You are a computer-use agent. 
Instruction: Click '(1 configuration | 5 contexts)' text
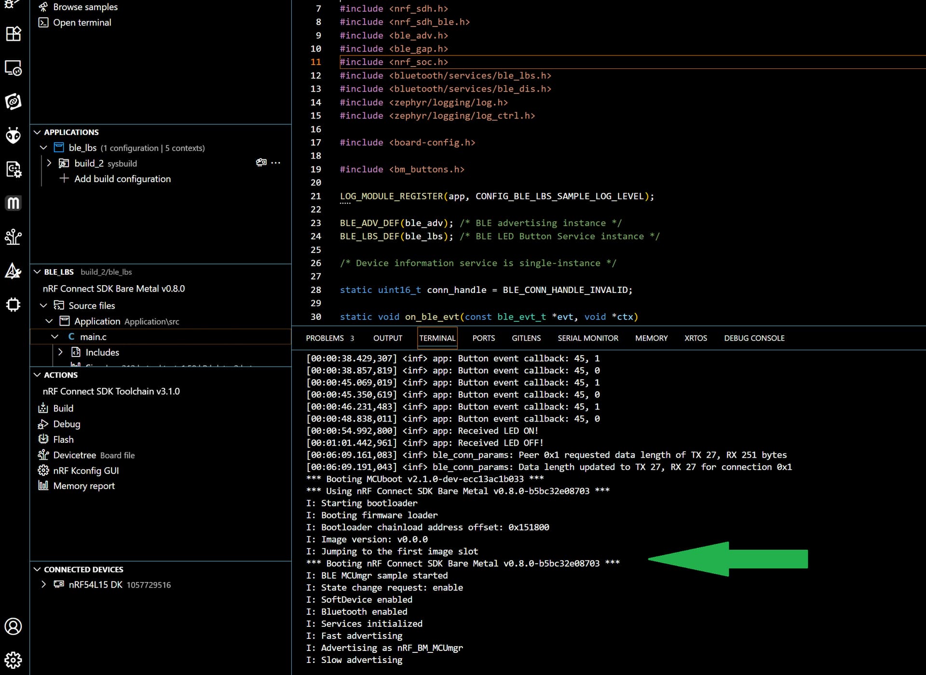pyautogui.click(x=152, y=148)
